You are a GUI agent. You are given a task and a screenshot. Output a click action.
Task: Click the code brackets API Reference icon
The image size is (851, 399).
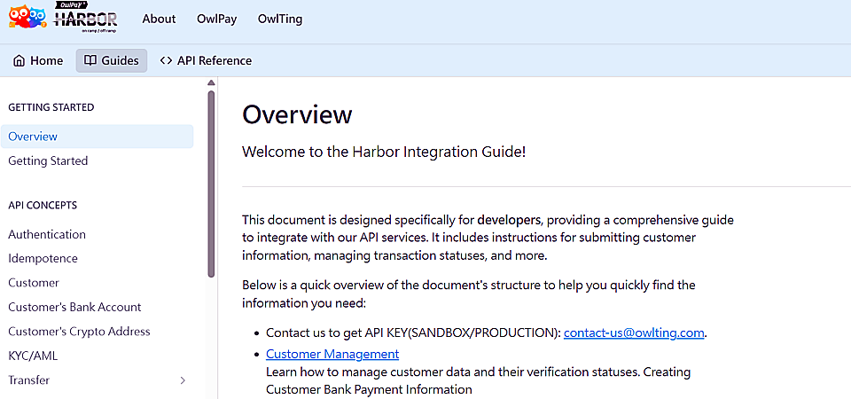166,61
